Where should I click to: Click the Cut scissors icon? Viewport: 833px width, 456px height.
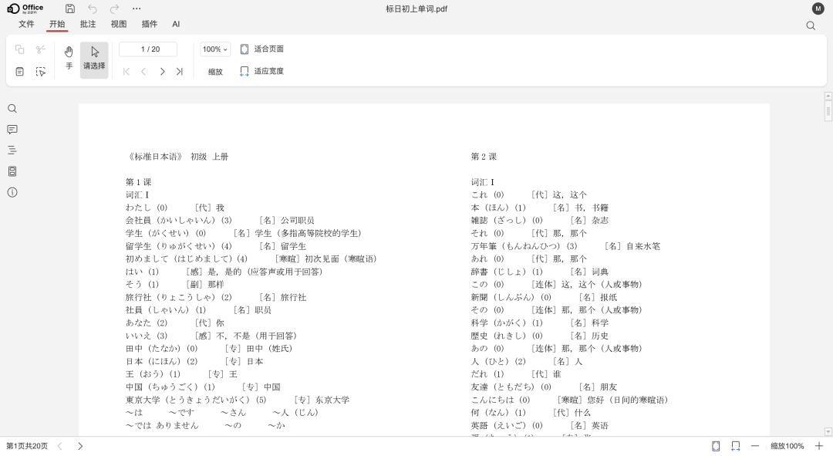40,49
